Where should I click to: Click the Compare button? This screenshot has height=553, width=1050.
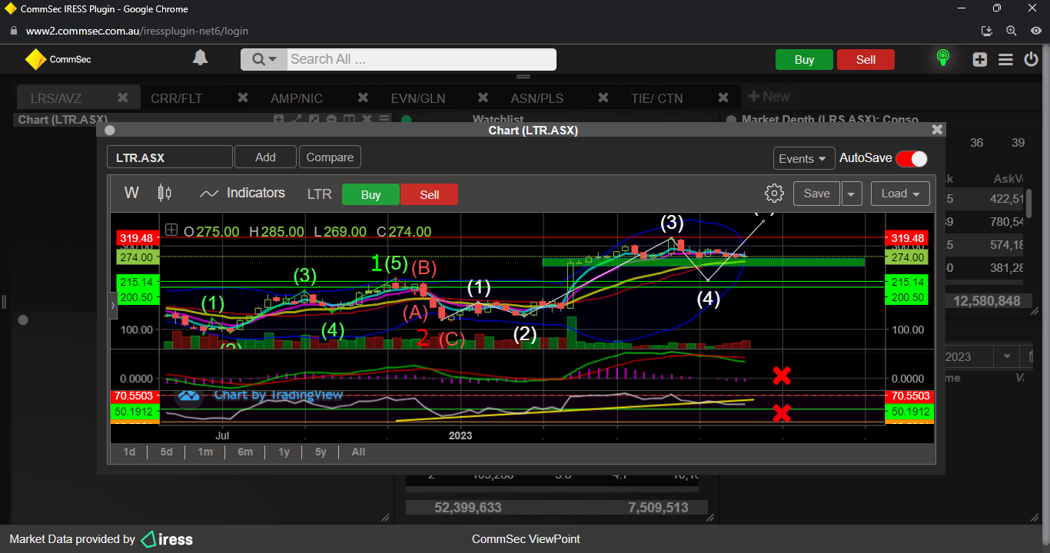[x=330, y=157]
